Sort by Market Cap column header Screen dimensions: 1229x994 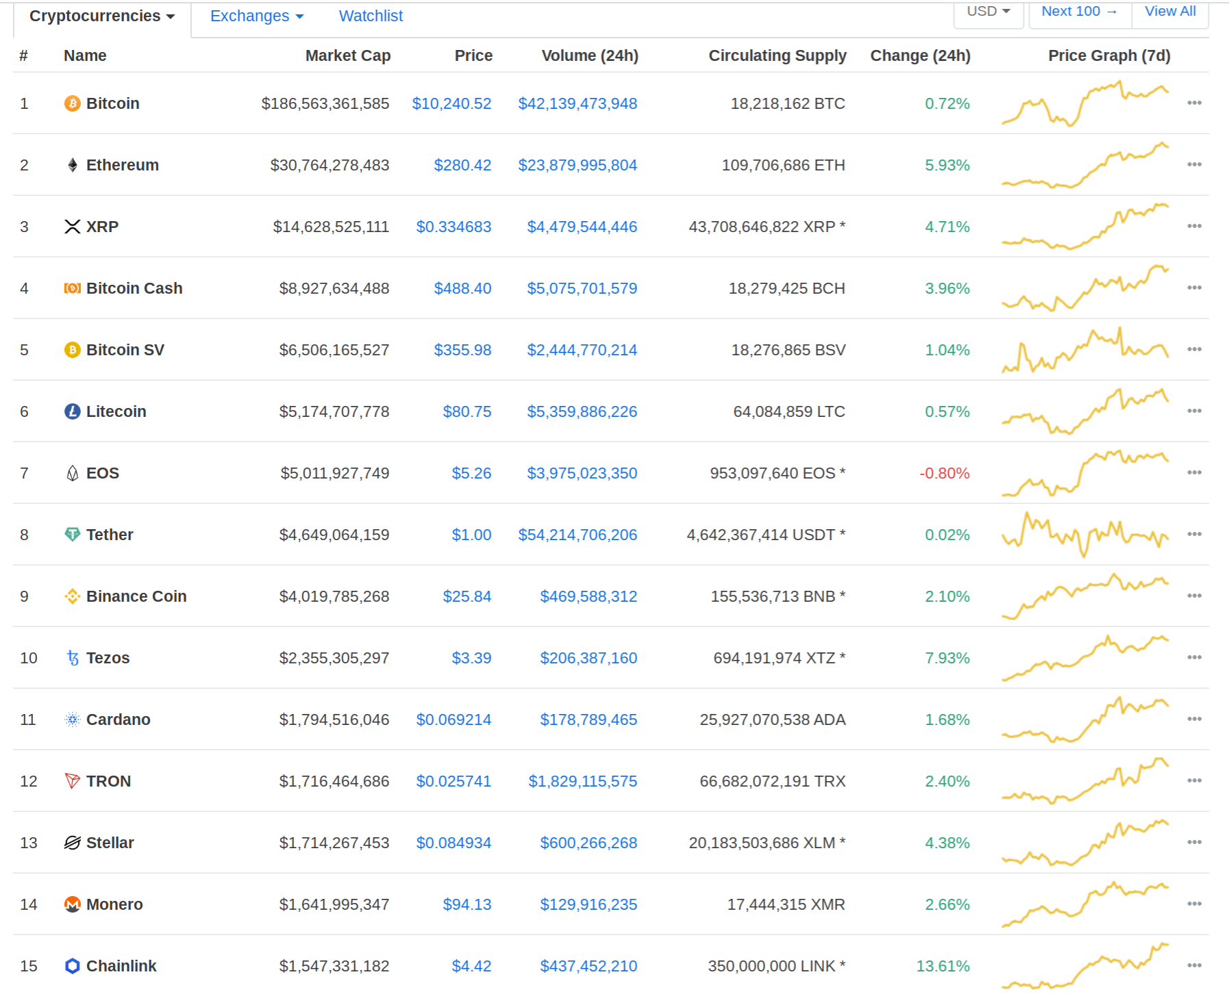tap(348, 55)
